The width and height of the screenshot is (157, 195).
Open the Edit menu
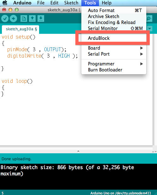point(54,3)
